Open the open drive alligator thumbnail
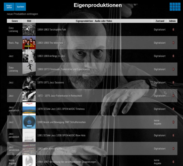 click(29, 148)
